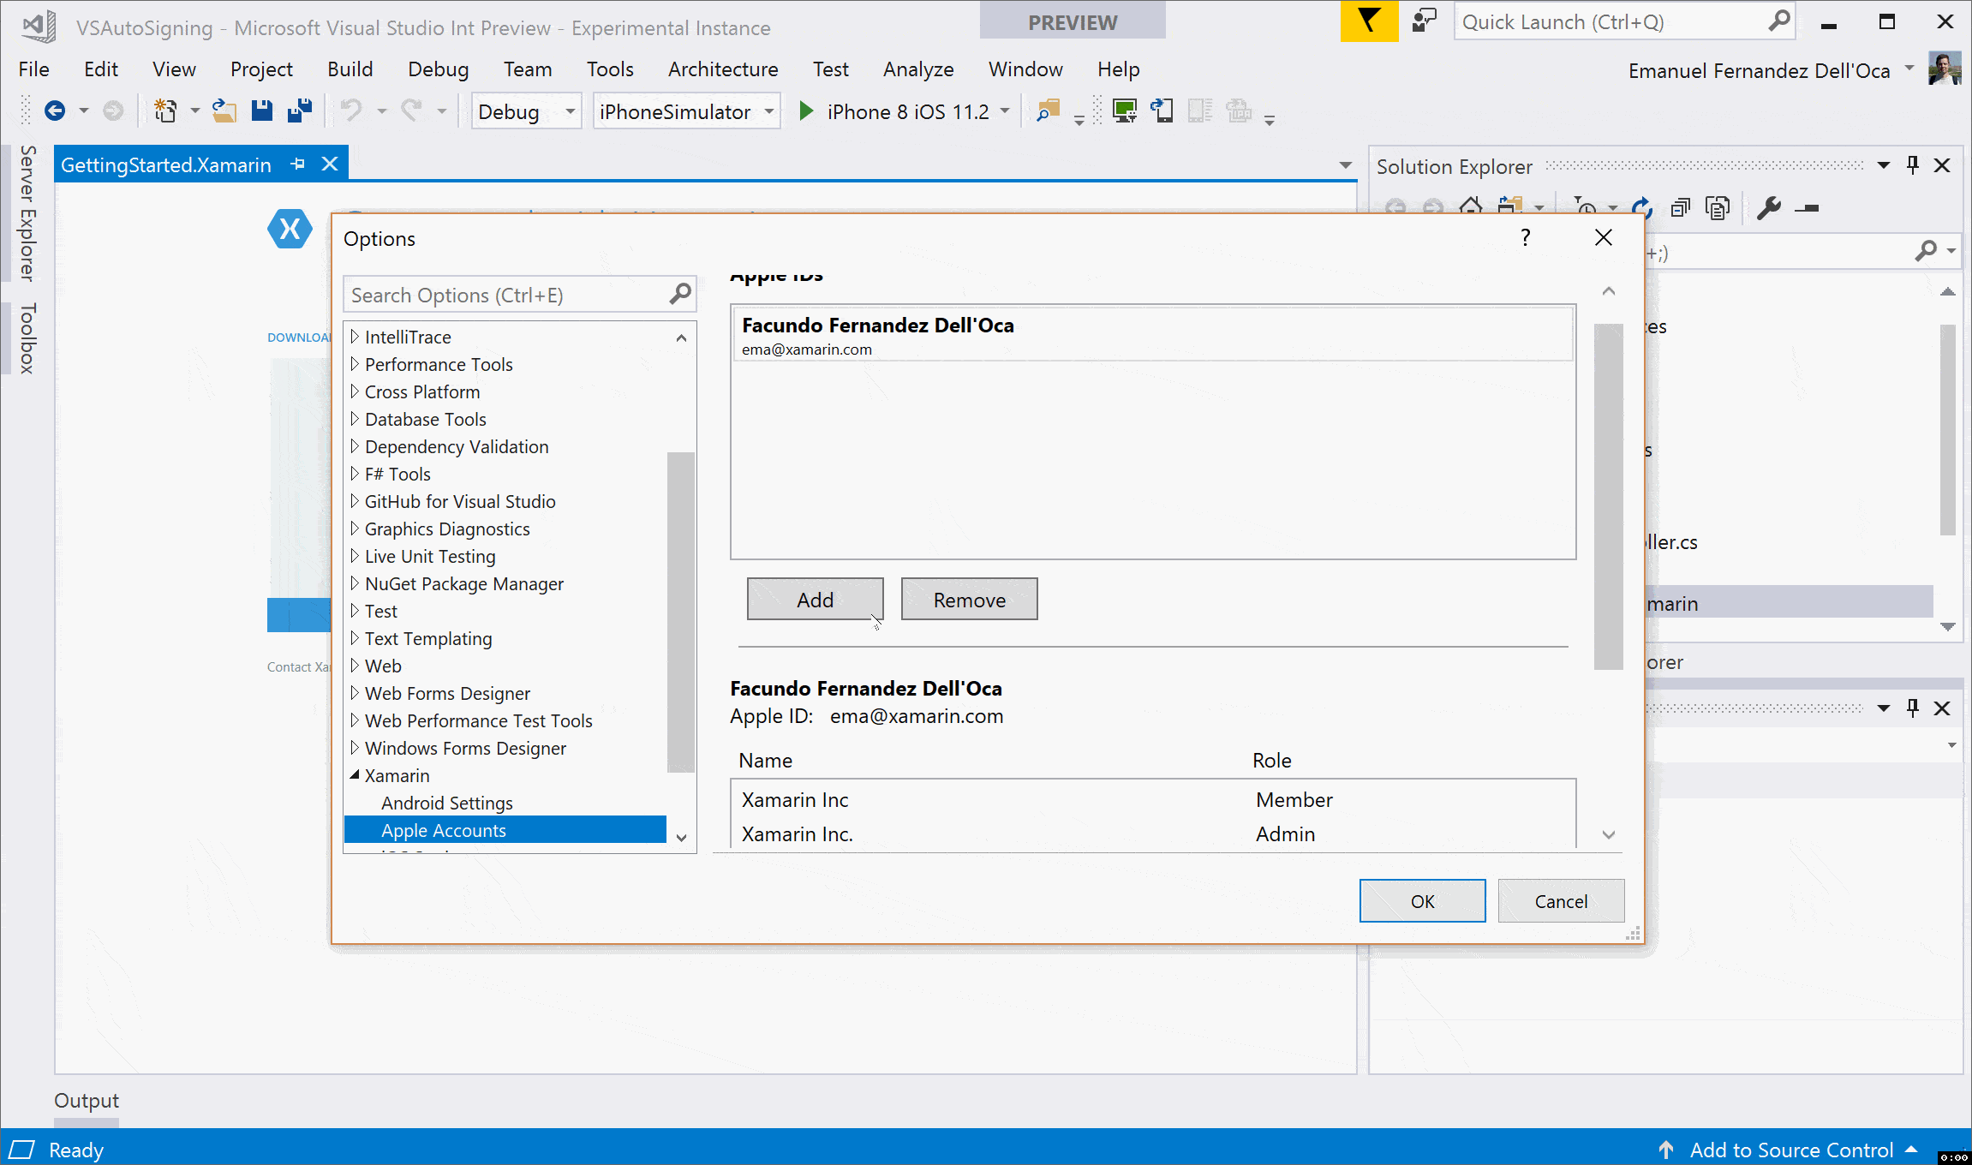Click the Add Apple ID button
This screenshot has height=1165, width=1972.
814,599
